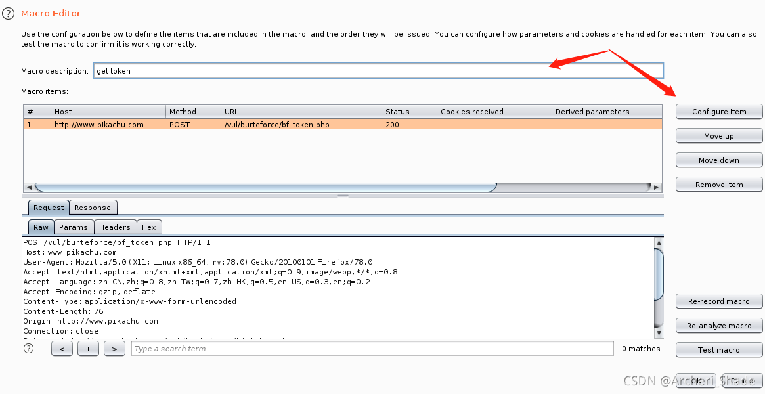
Task: Select the Raw view tab
Action: [41, 227]
